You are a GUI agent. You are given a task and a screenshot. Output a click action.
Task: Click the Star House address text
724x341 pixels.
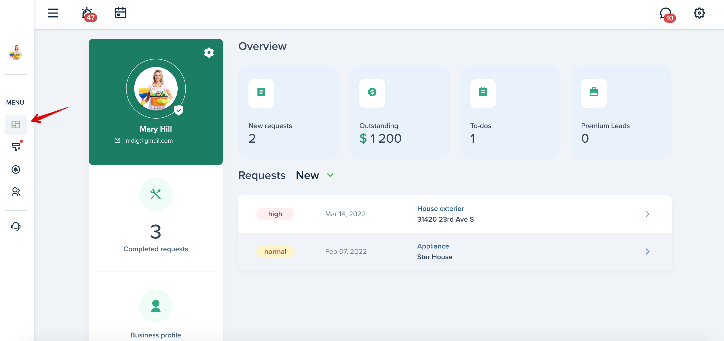(435, 257)
